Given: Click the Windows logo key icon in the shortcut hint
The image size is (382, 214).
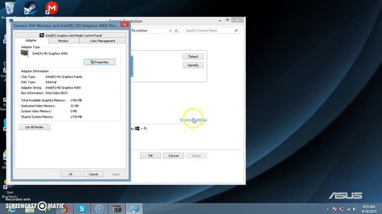Looking at the screenshot, I should (x=137, y=128).
